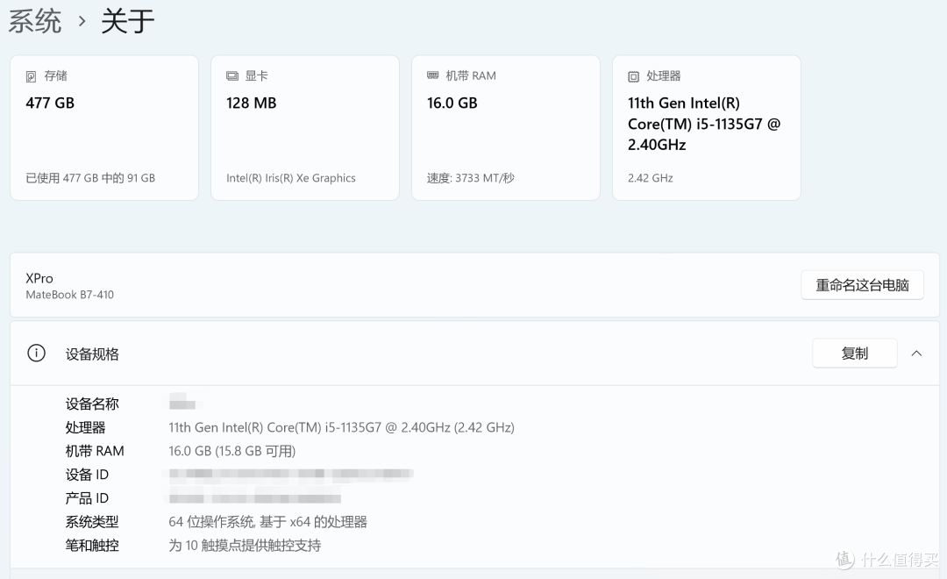Click the 128 MB graphics value
The image size is (947, 579).
coord(252,104)
